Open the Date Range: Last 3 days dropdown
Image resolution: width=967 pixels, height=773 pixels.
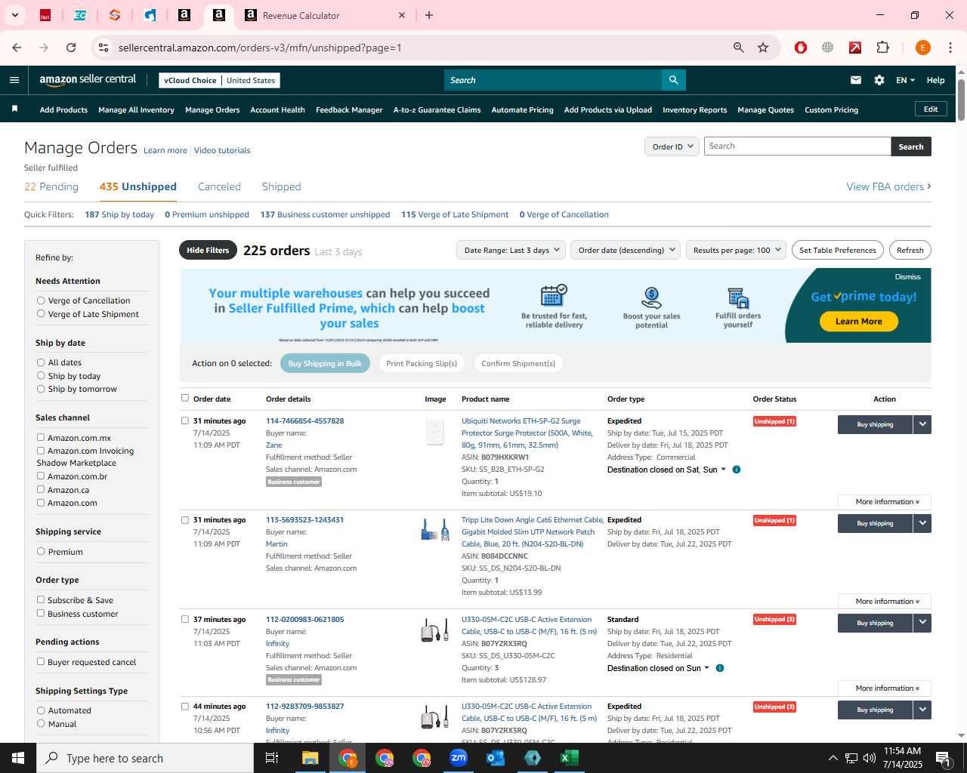point(511,250)
